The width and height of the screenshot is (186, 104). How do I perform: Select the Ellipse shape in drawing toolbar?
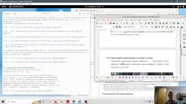click(x=129, y=77)
